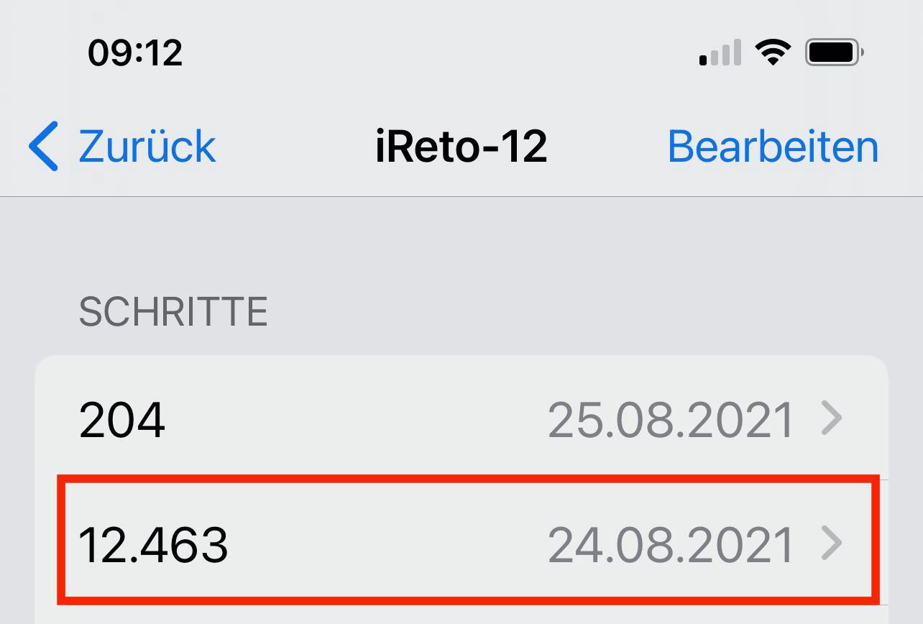
Task: Click the cellular signal bars icon
Action: pyautogui.click(x=720, y=53)
